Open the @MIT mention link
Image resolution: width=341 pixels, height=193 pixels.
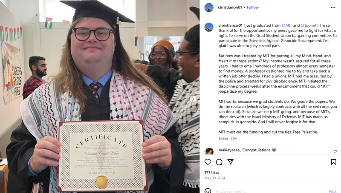[x=286, y=26]
